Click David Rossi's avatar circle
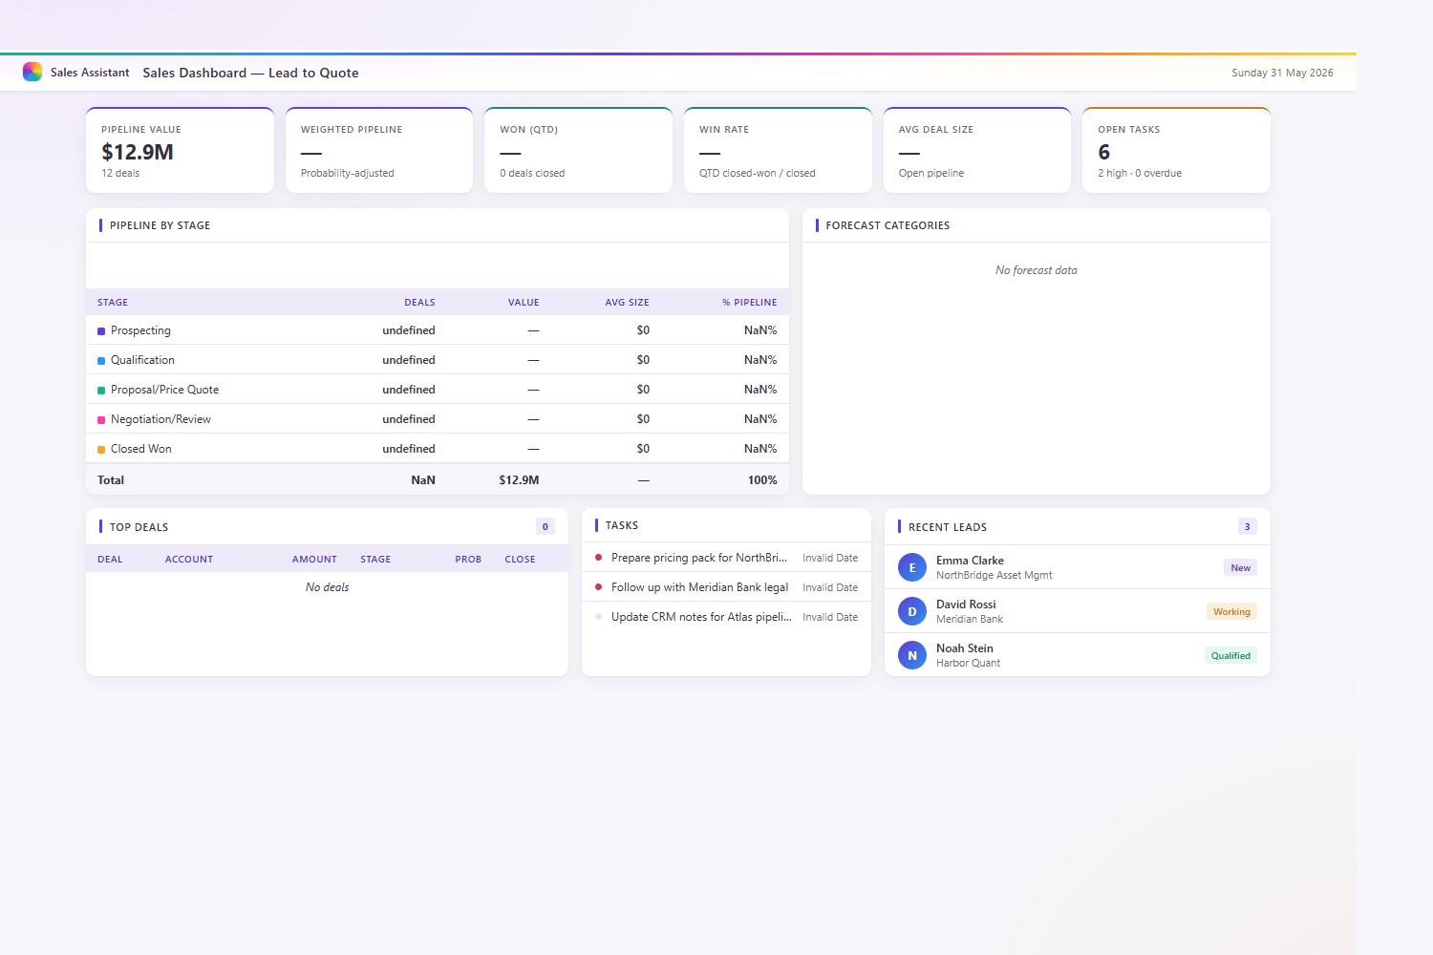 (x=912, y=611)
